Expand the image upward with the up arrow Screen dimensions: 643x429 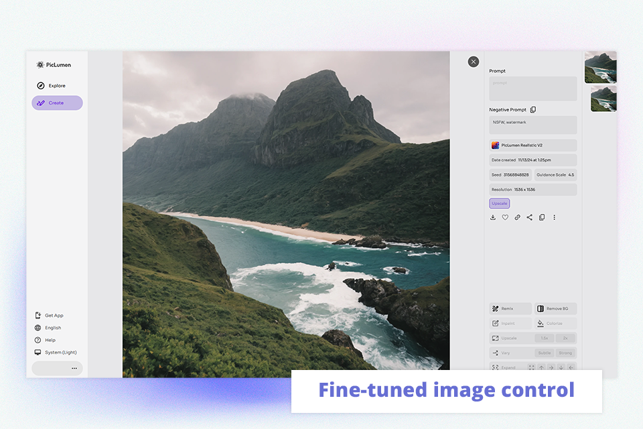point(541,367)
